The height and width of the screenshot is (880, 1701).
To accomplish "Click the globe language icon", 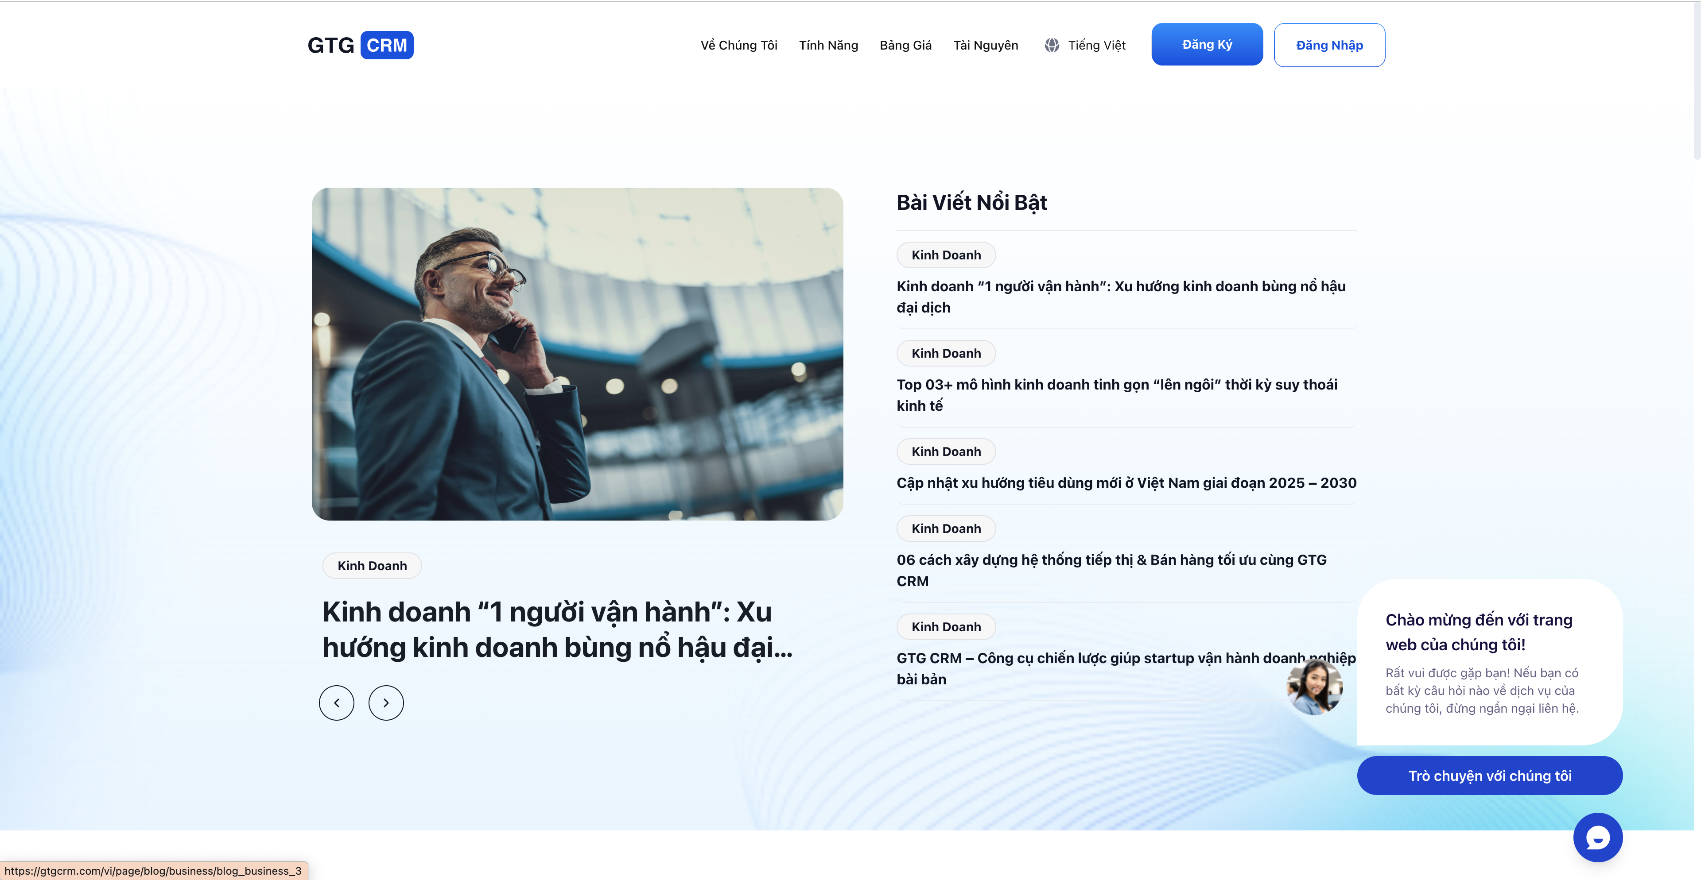I will [1051, 45].
